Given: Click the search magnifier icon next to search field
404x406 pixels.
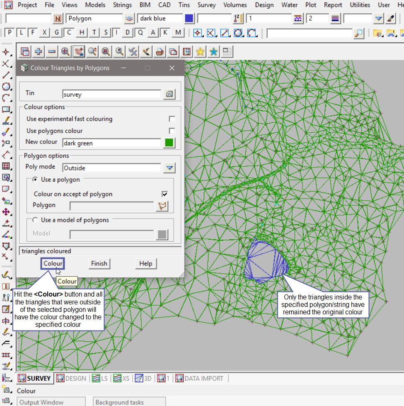Looking at the screenshot, I should (359, 33).
